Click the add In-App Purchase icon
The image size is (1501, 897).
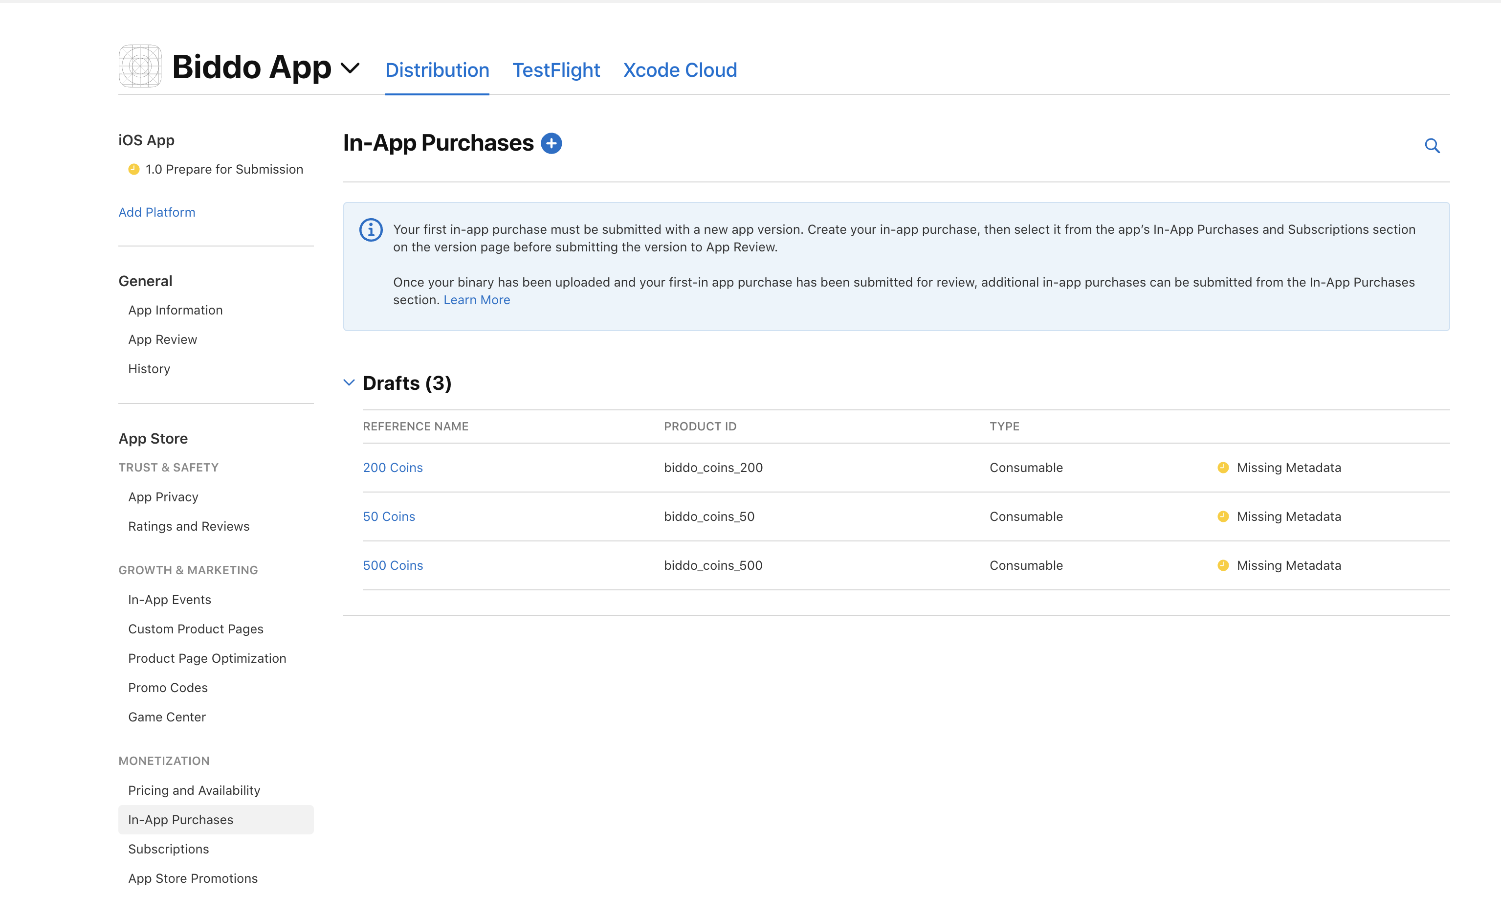point(550,141)
